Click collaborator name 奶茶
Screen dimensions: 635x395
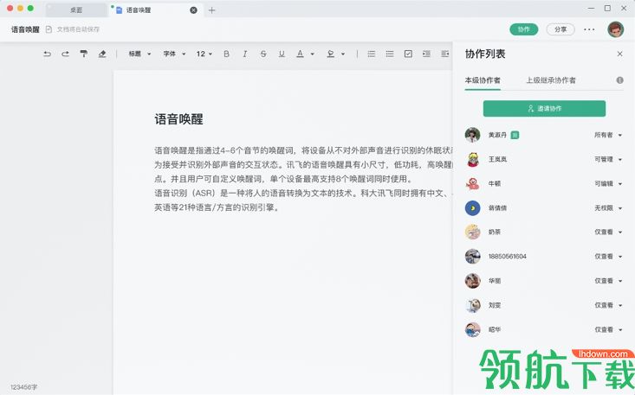(495, 232)
